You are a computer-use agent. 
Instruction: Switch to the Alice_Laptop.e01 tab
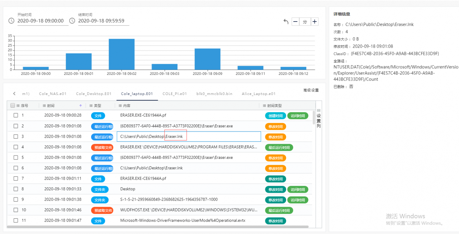[x=259, y=94]
